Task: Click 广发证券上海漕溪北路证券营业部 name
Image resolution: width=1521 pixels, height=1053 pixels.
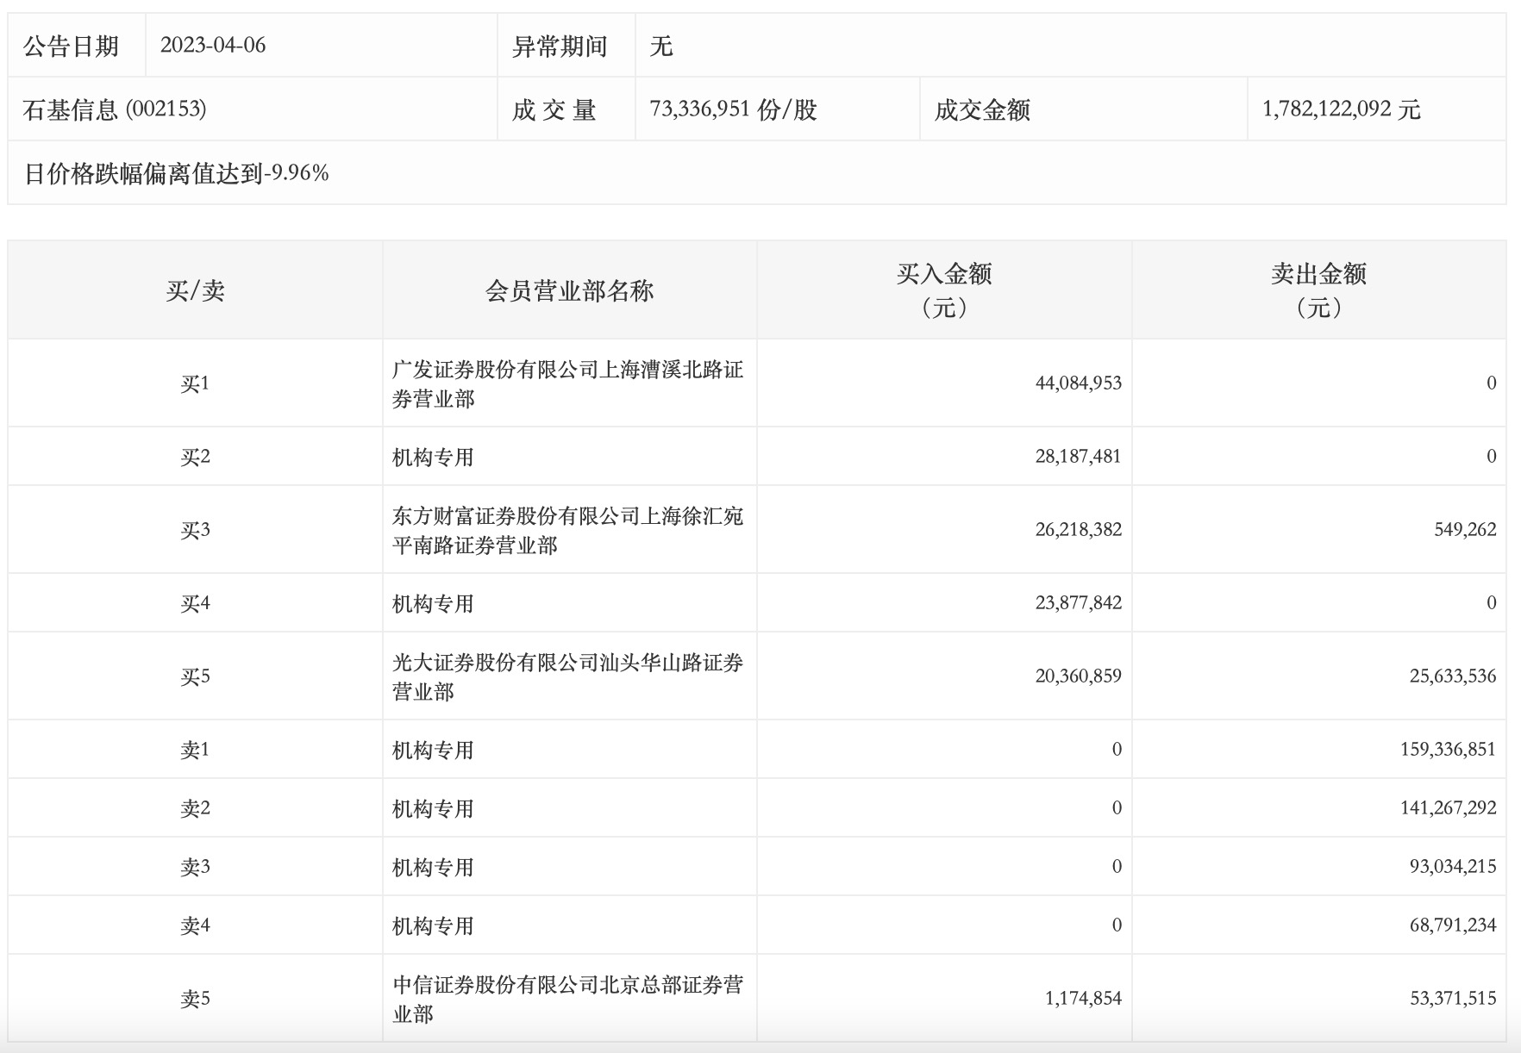Action: pos(568,384)
